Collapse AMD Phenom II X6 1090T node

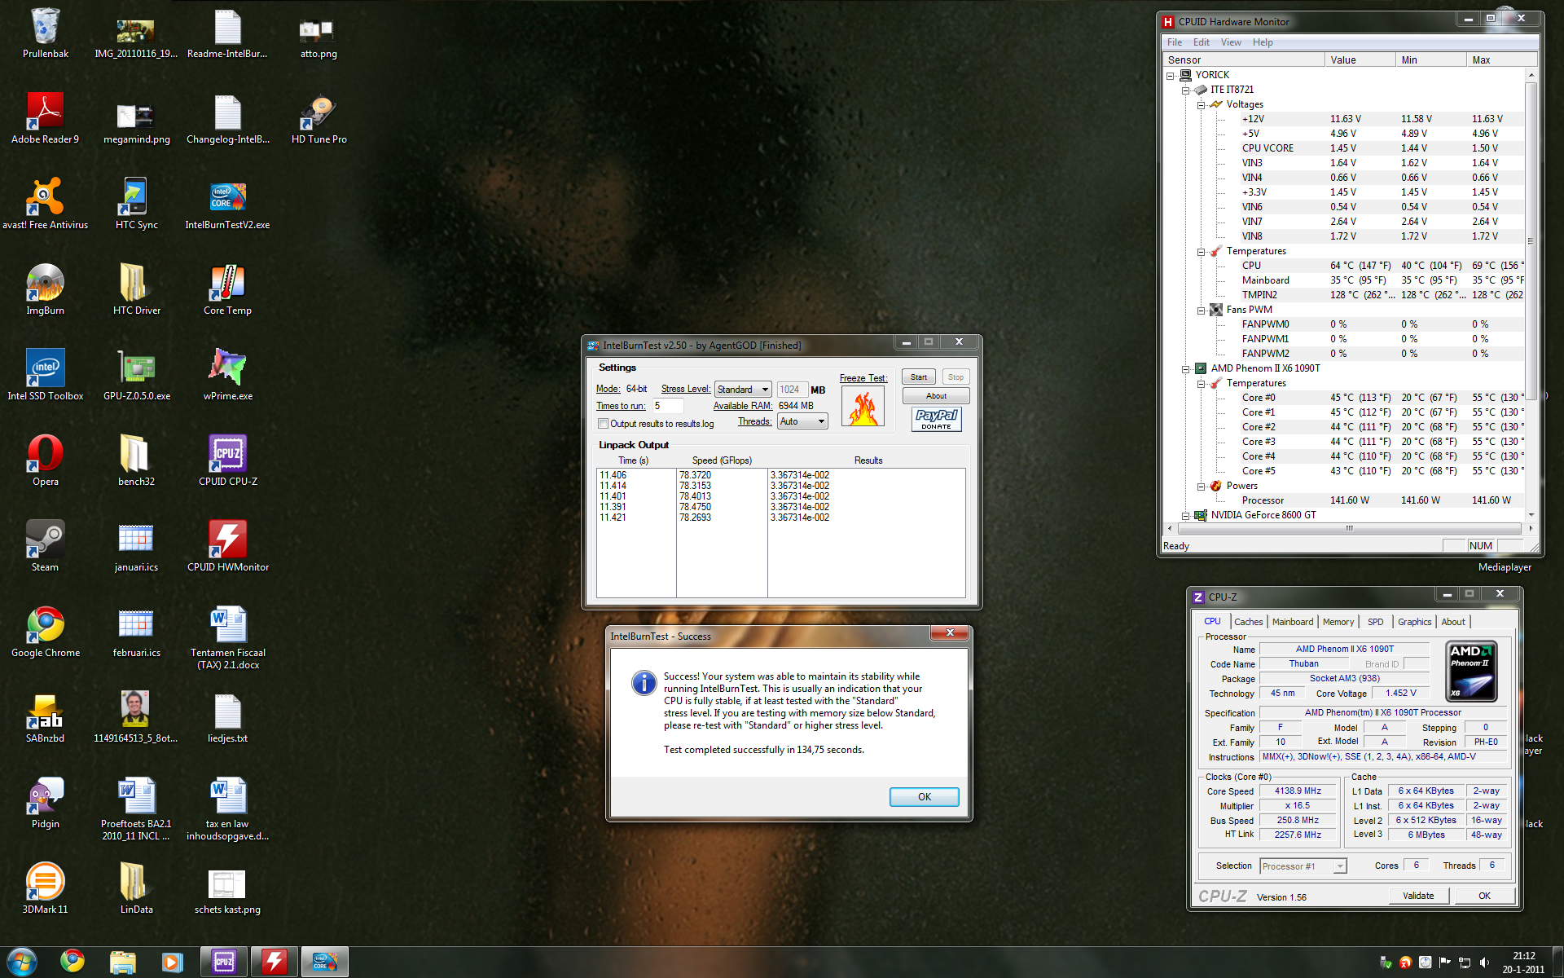tap(1186, 368)
